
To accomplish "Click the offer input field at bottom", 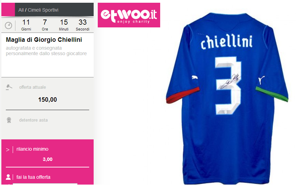I will (x=45, y=184).
